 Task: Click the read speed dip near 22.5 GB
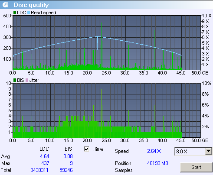pos(98,43)
